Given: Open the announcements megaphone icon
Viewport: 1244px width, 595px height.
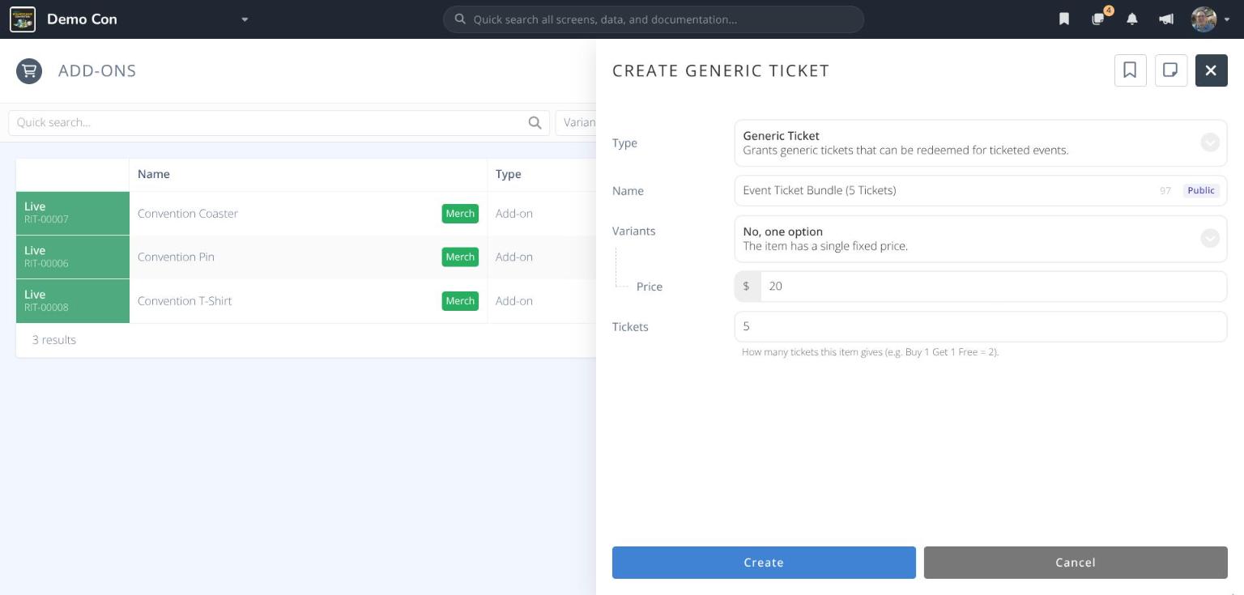Looking at the screenshot, I should pyautogui.click(x=1166, y=19).
